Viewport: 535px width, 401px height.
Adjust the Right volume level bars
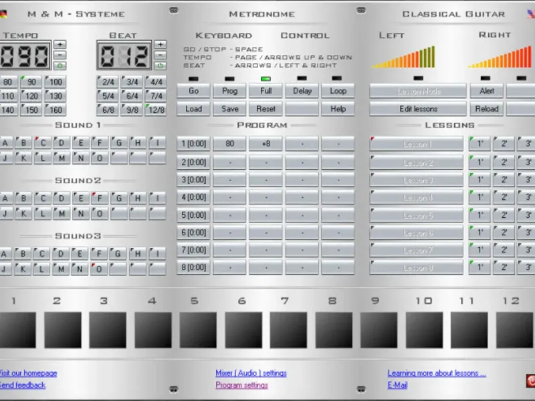(x=500, y=57)
